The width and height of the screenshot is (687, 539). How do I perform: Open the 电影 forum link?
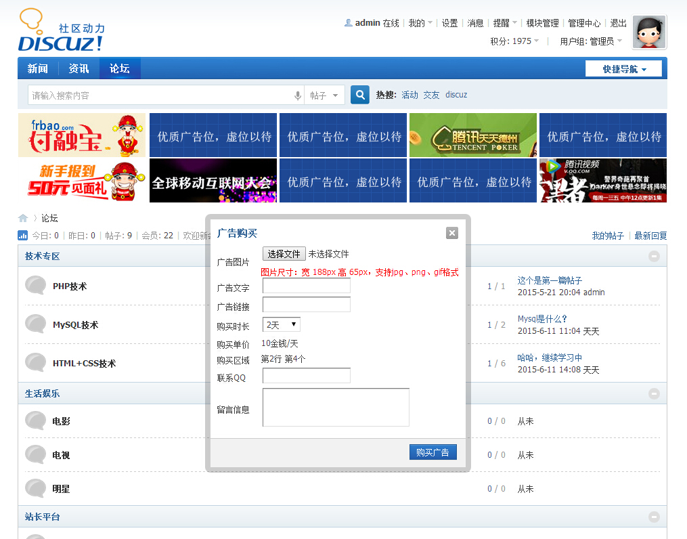pyautogui.click(x=61, y=421)
